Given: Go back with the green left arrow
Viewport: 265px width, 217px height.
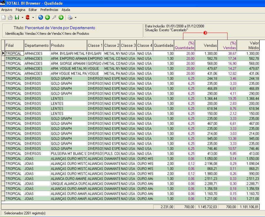Looking at the screenshot, I should click(47, 17).
